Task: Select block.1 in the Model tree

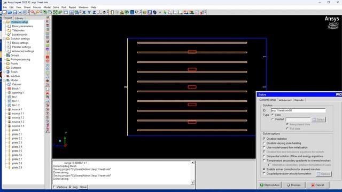Action: (x=16, y=89)
